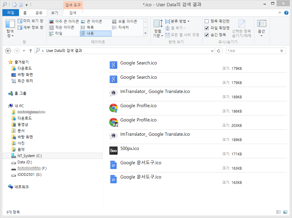Go up one folder level with the Up arrow
The height and width of the screenshot is (218, 292).
coord(31,50)
